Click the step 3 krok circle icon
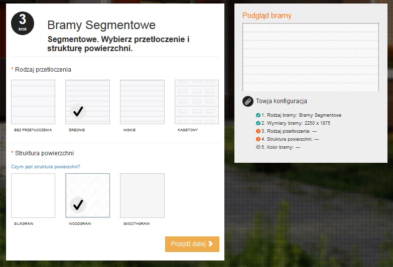Viewport: 393px width, 267px height. click(x=23, y=23)
